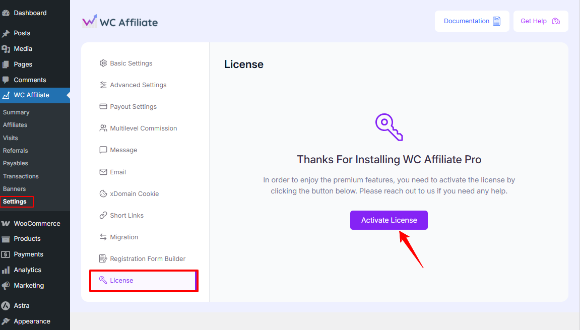580x330 pixels.
Task: Click the xDomain Cookie icon
Action: coord(103,194)
